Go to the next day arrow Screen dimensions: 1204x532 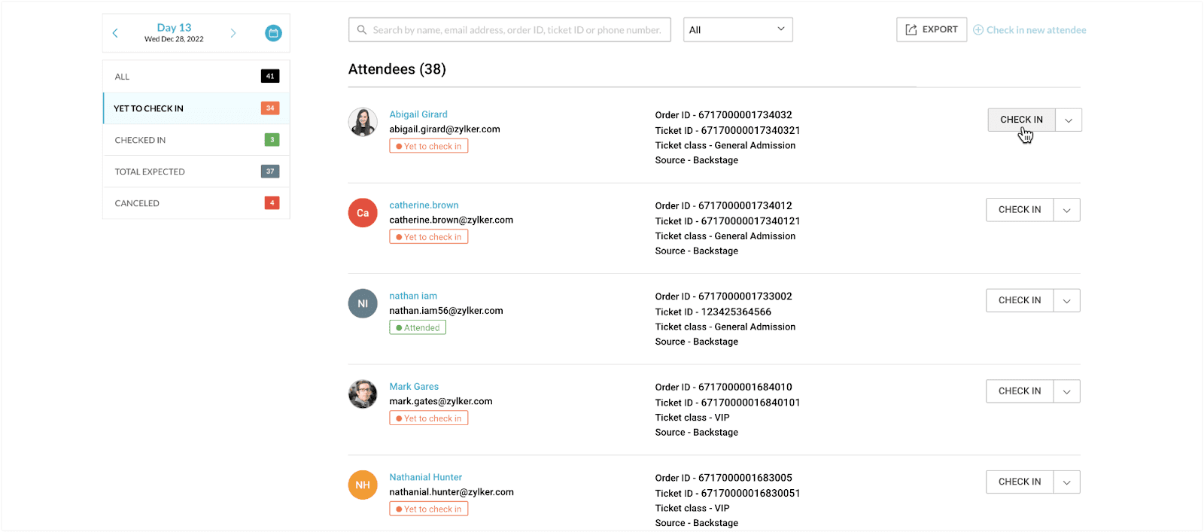click(x=233, y=33)
